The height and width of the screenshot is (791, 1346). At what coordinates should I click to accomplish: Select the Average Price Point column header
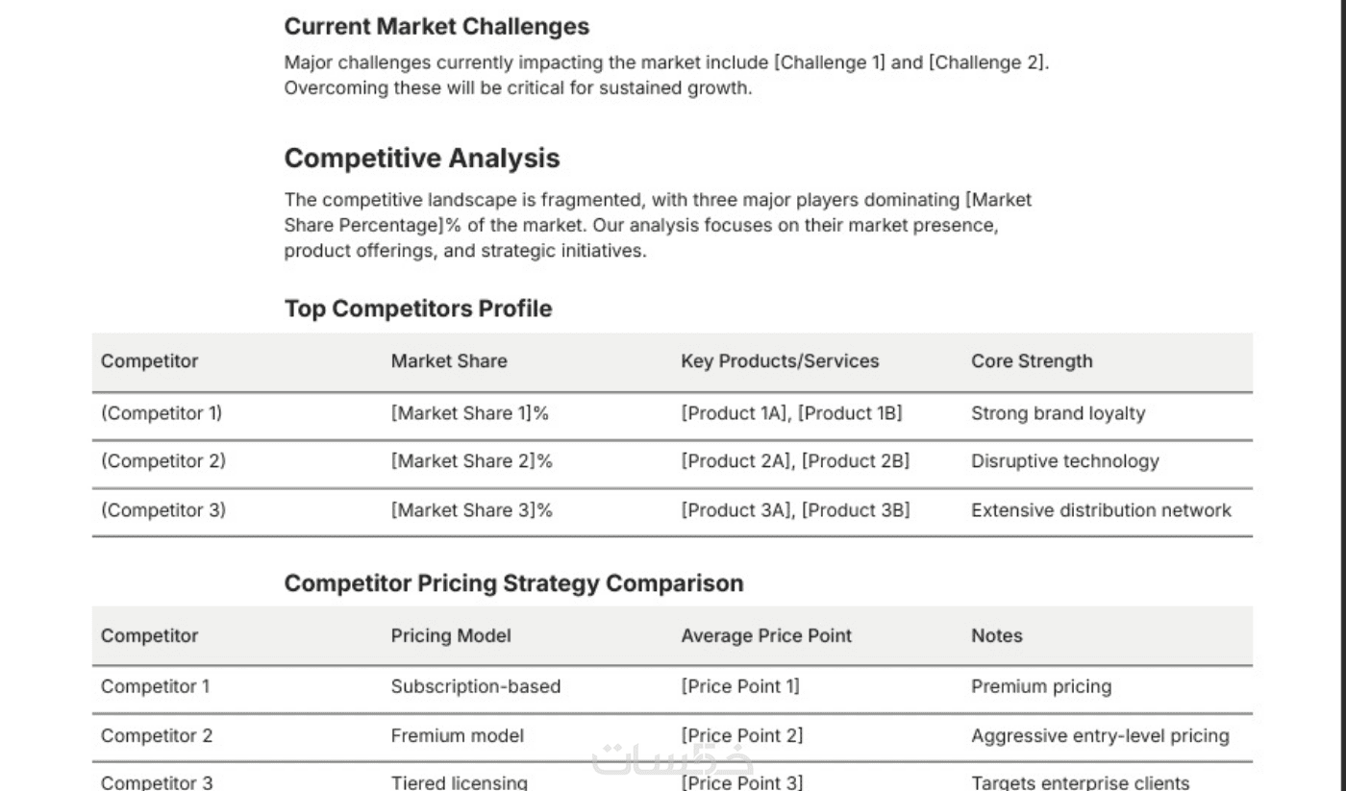click(766, 635)
